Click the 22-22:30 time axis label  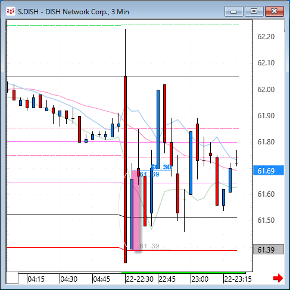pos(140,279)
